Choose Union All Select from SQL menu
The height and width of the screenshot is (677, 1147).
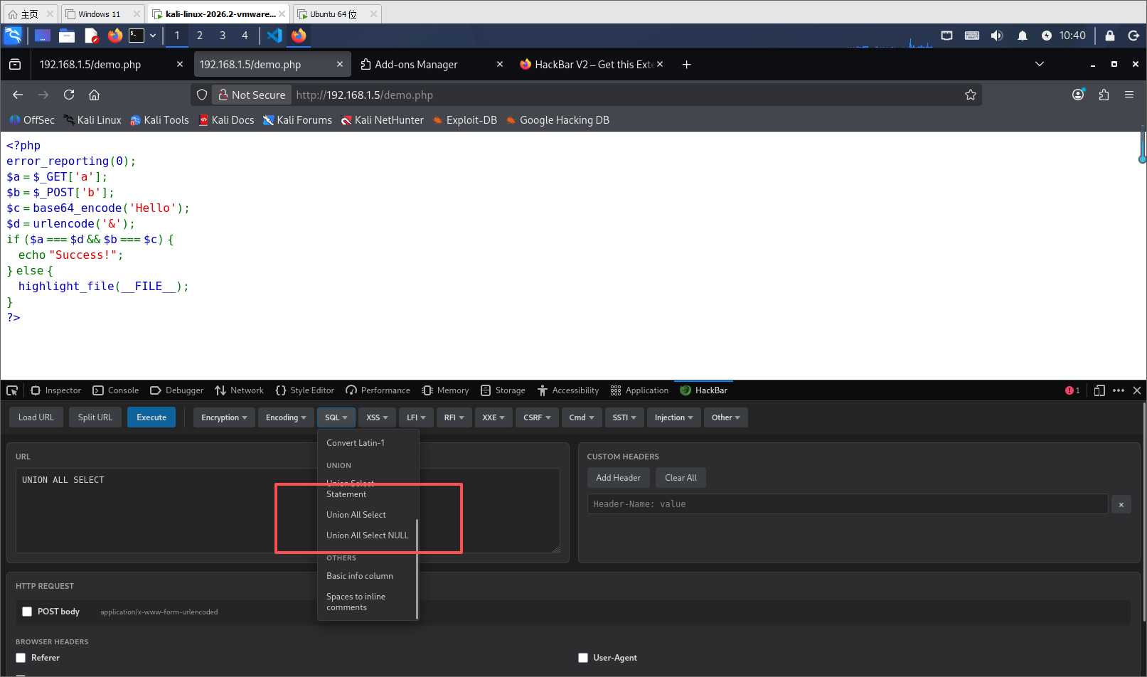[x=356, y=515]
